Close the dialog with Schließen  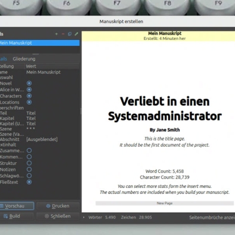pos(58,216)
